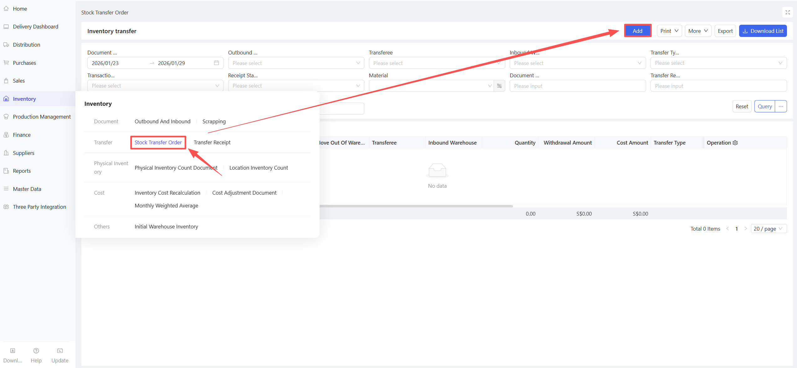Screen dimensions: 797x368
Task: Click the Download icon at sidebar bottom
Action: [13, 351]
